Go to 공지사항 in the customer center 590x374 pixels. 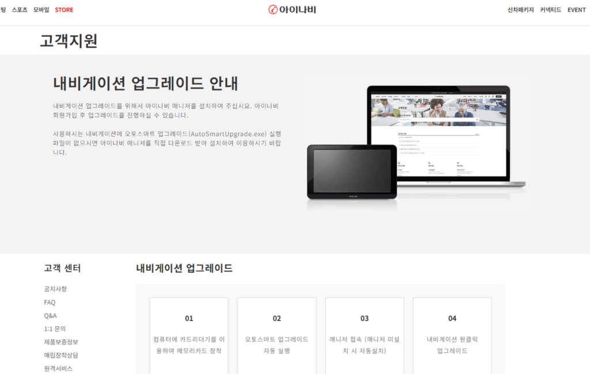55,289
